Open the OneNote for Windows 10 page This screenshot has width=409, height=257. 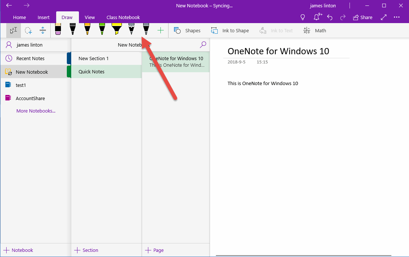point(176,62)
